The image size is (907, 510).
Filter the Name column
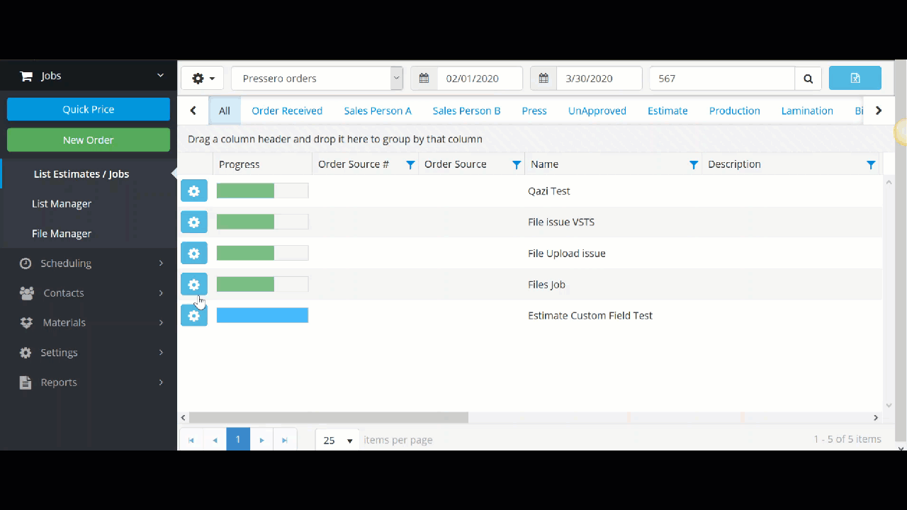694,164
